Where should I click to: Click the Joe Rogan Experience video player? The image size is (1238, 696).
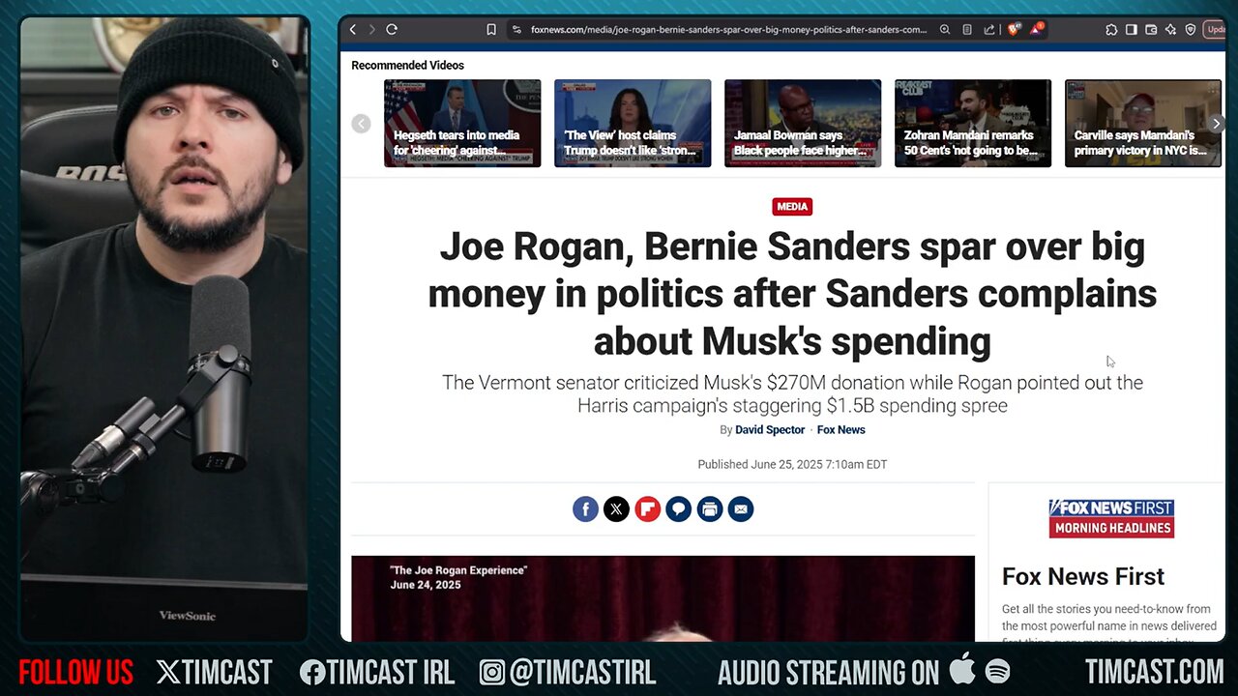(663, 598)
